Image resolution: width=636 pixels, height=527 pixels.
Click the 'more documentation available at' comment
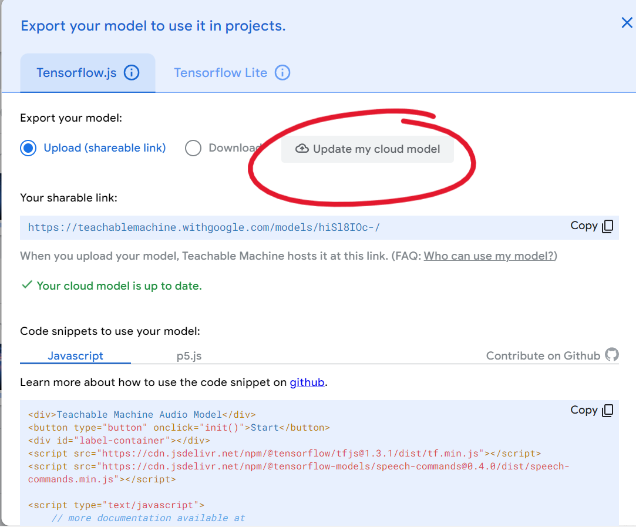[149, 518]
